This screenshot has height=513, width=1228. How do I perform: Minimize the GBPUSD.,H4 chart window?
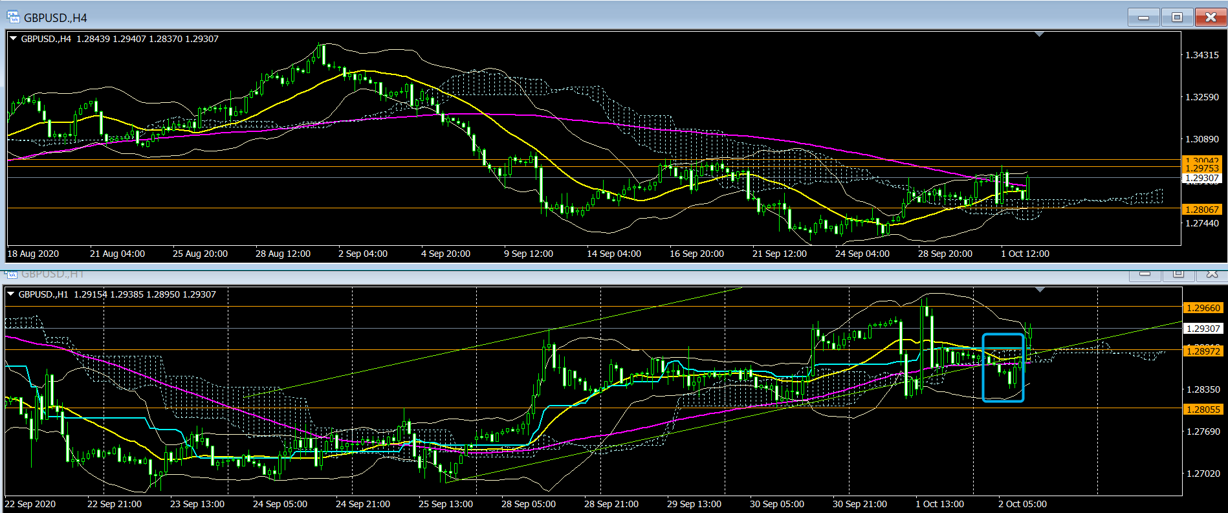click(x=1143, y=17)
